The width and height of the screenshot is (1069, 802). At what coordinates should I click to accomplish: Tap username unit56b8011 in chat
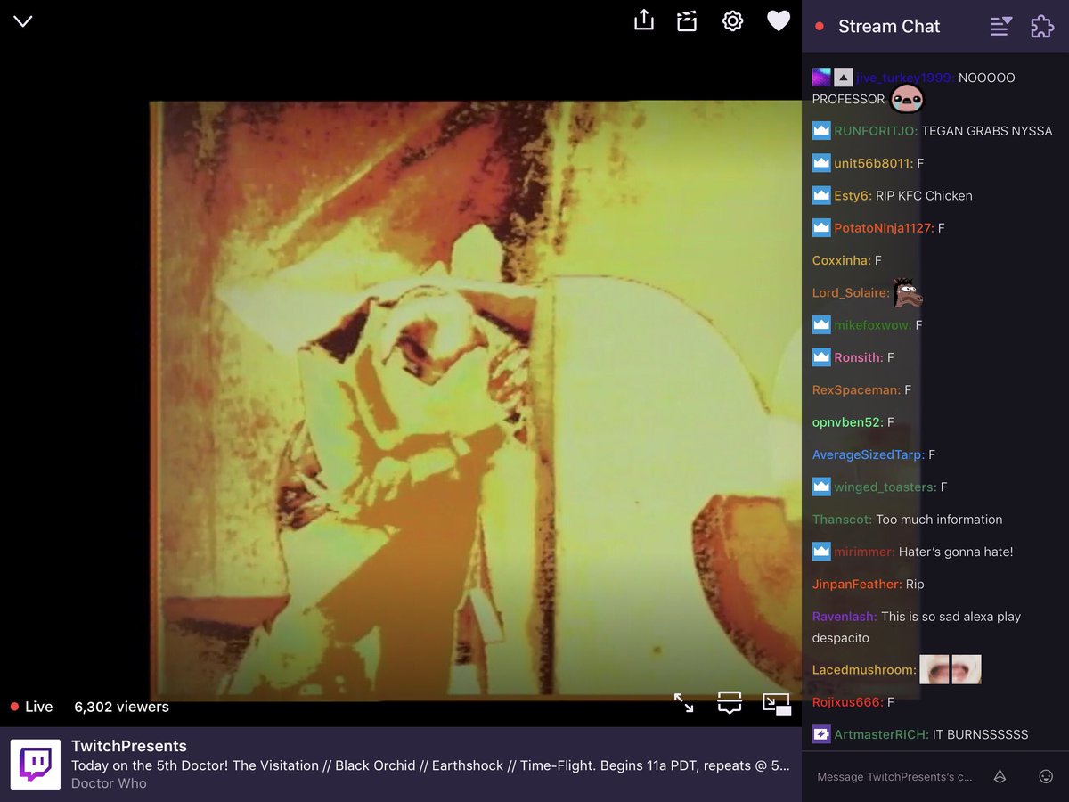point(873,163)
